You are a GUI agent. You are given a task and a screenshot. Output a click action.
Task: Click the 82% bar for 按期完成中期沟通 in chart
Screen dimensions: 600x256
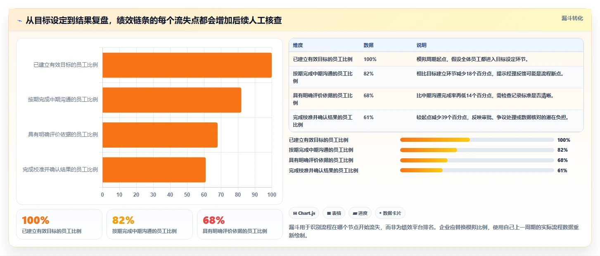point(172,100)
